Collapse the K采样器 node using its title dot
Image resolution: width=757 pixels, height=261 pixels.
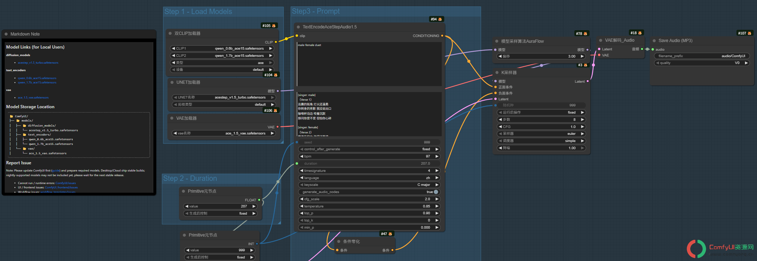point(497,73)
